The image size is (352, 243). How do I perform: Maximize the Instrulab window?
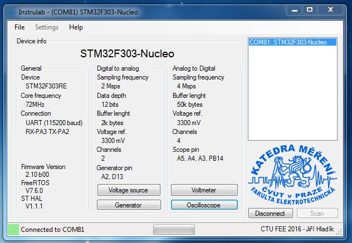point(310,10)
